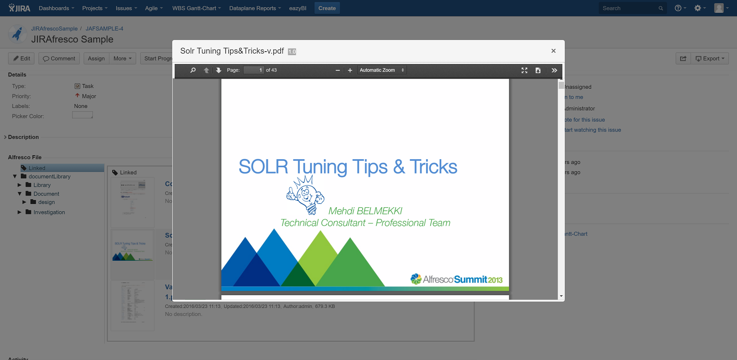Expand the Description section
This screenshot has width=737, height=360.
click(5, 137)
